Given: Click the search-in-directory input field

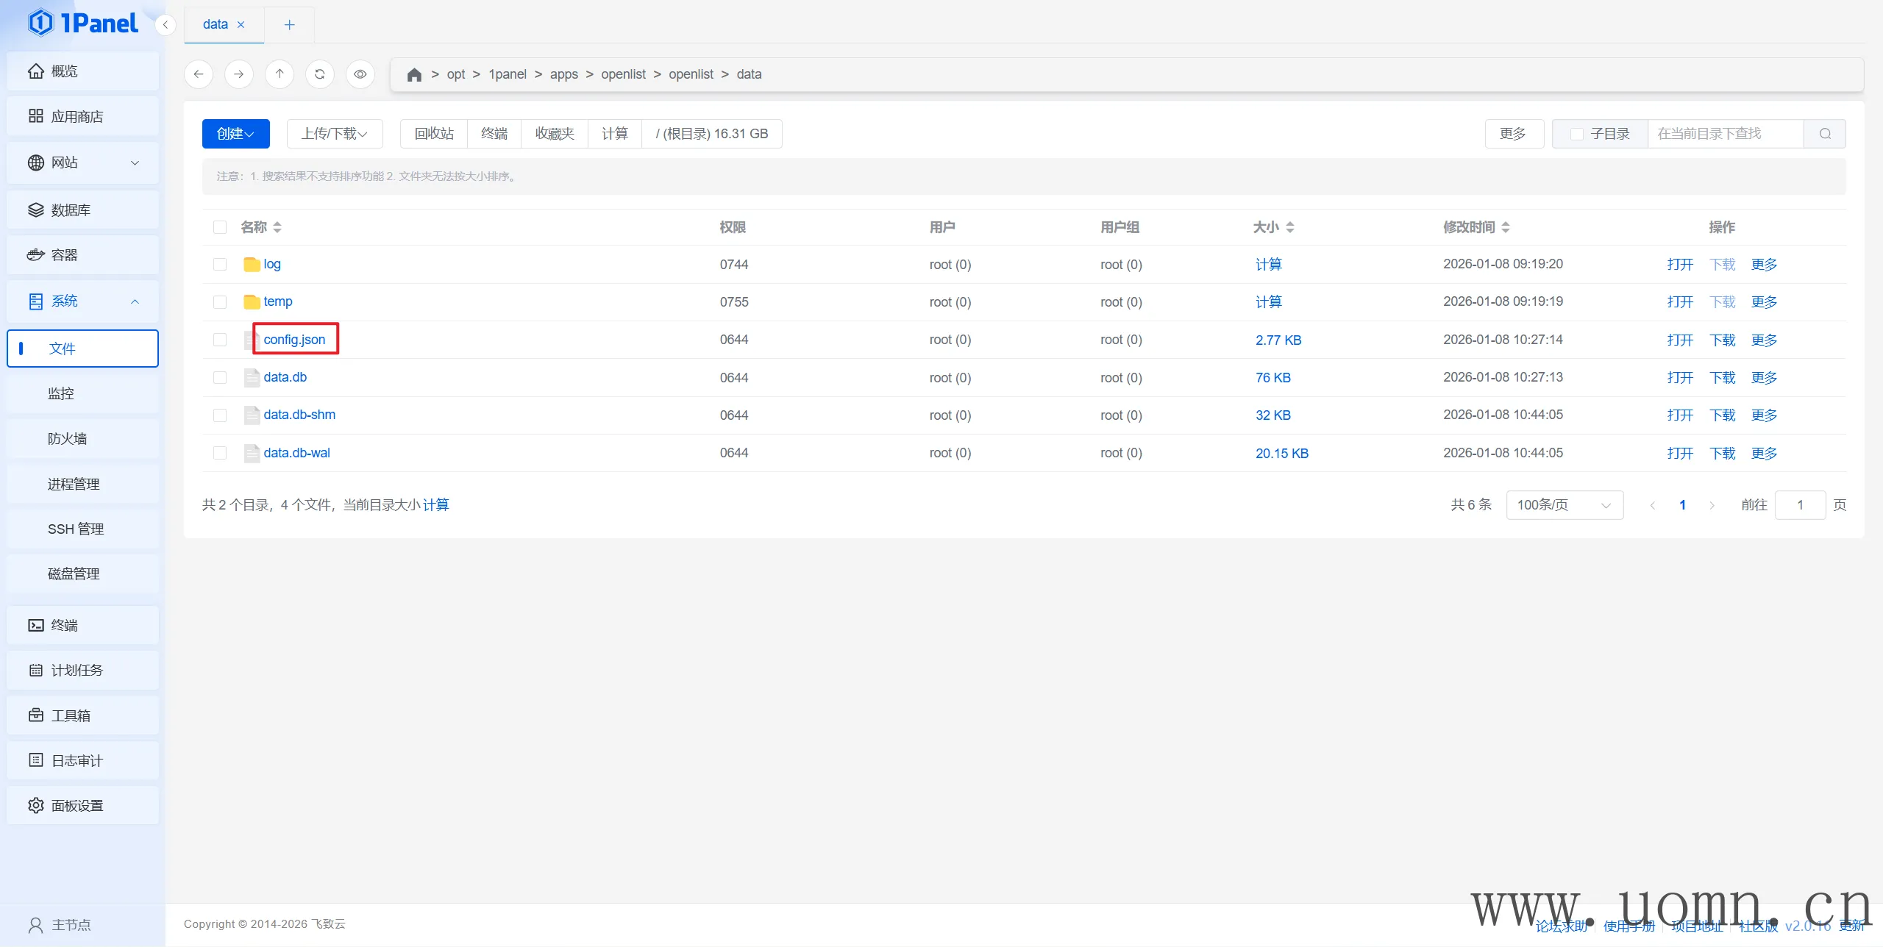Looking at the screenshot, I should point(1724,134).
